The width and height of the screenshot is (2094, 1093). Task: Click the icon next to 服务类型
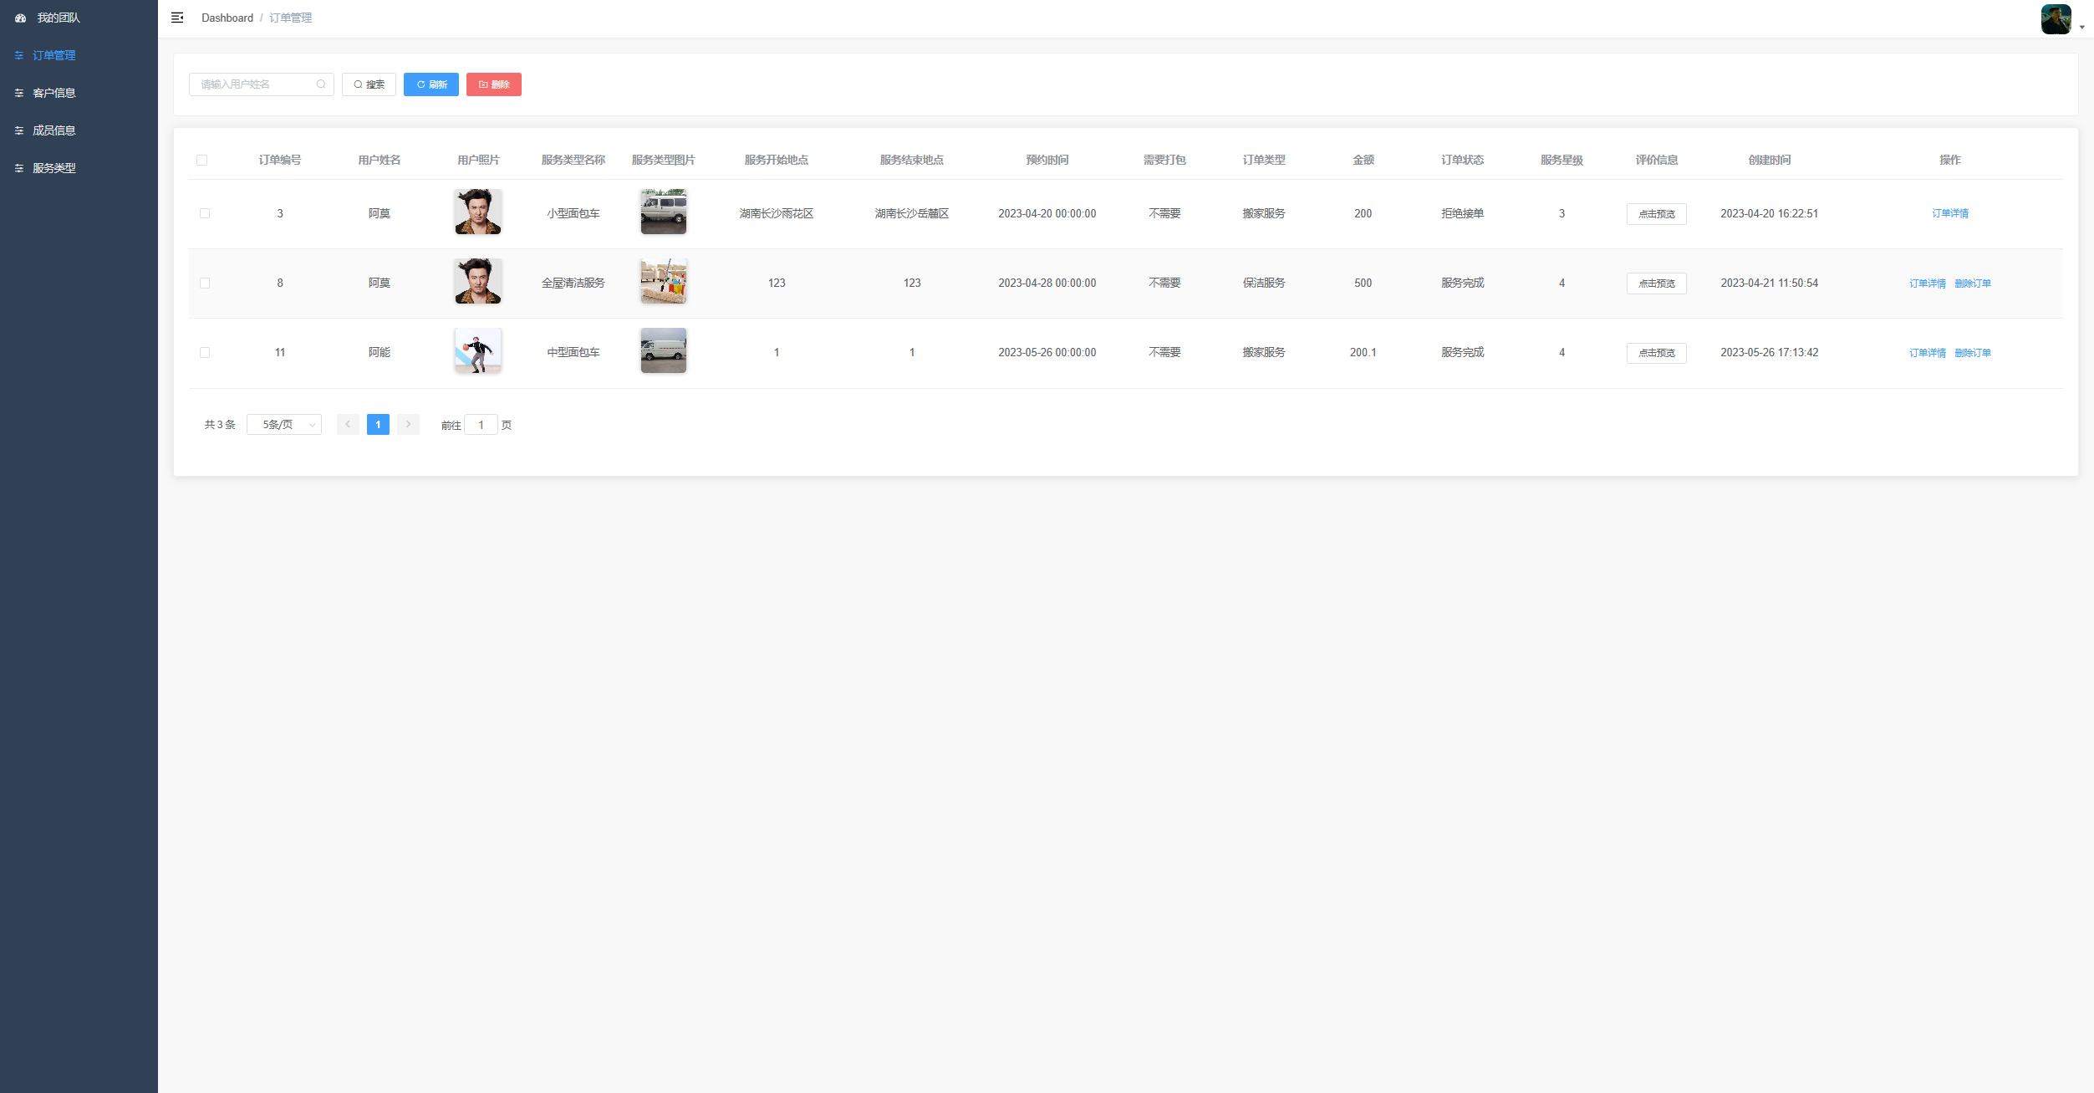19,168
